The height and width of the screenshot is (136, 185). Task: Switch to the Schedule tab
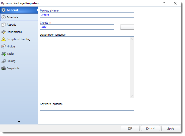pos(19,17)
